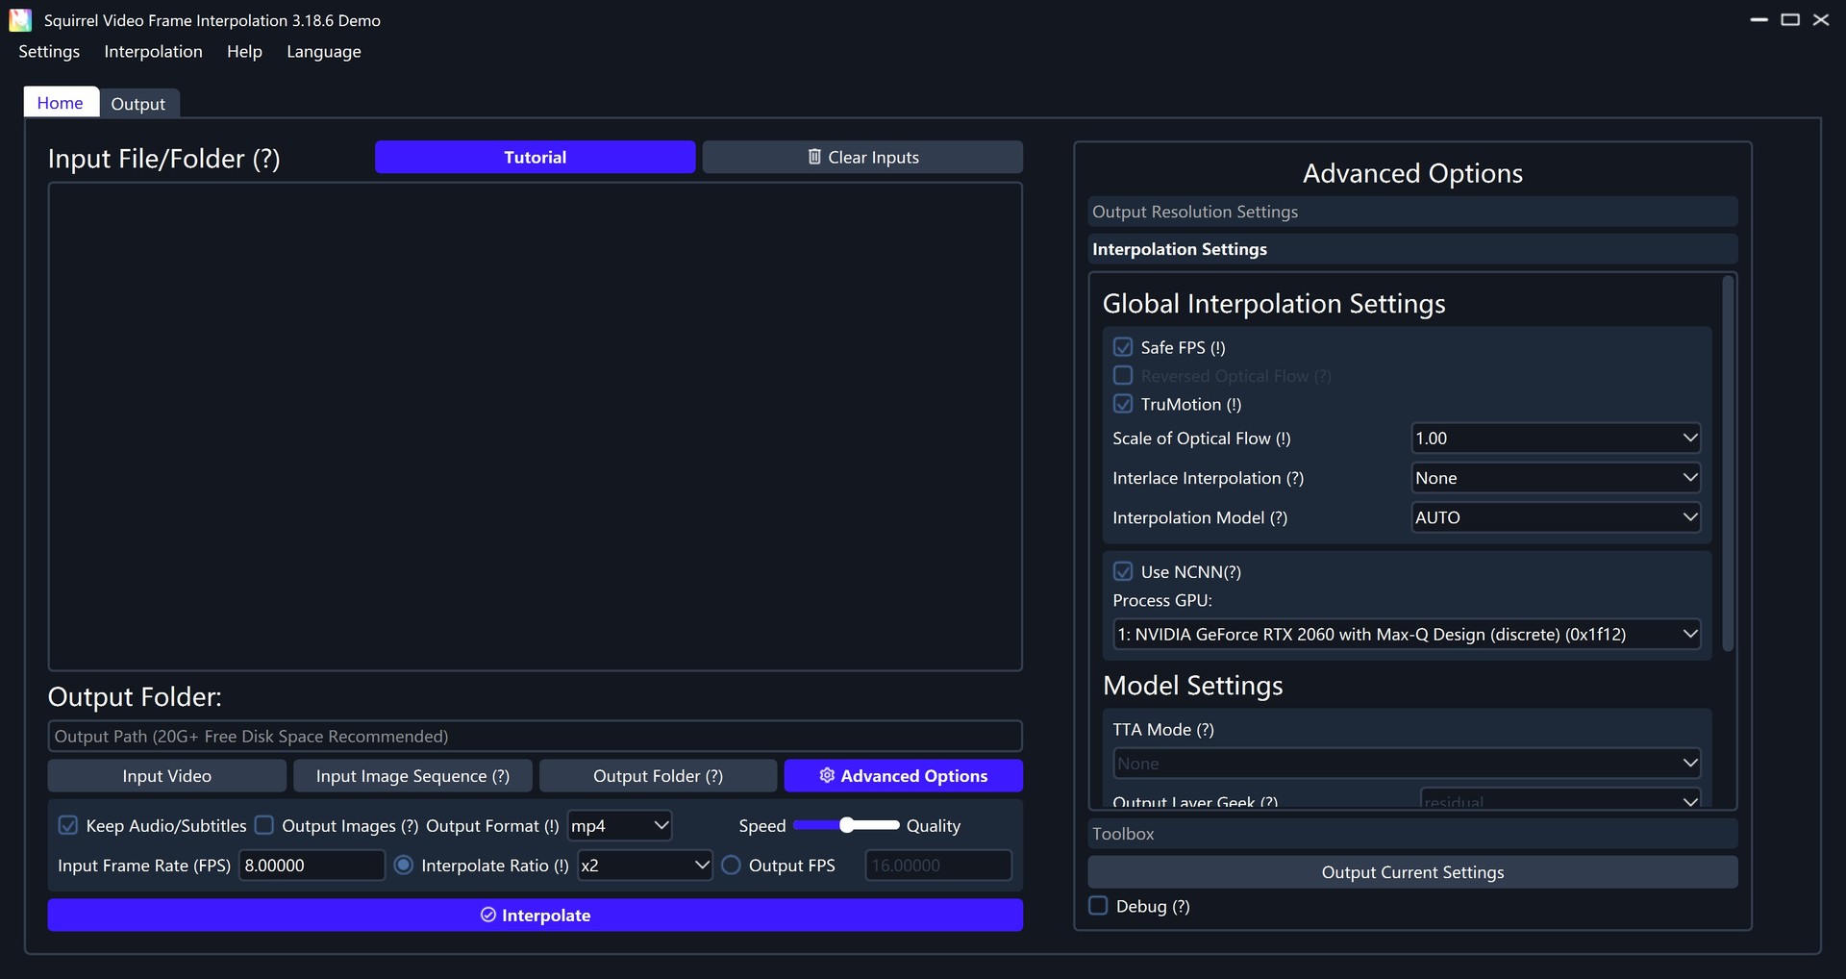Image resolution: width=1846 pixels, height=979 pixels.
Task: Expand the Interpolation Model dropdown
Action: 1555,517
